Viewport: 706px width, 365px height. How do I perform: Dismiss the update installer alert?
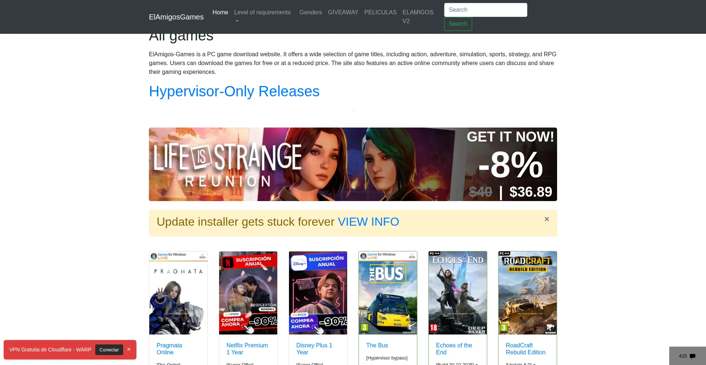pyautogui.click(x=547, y=219)
